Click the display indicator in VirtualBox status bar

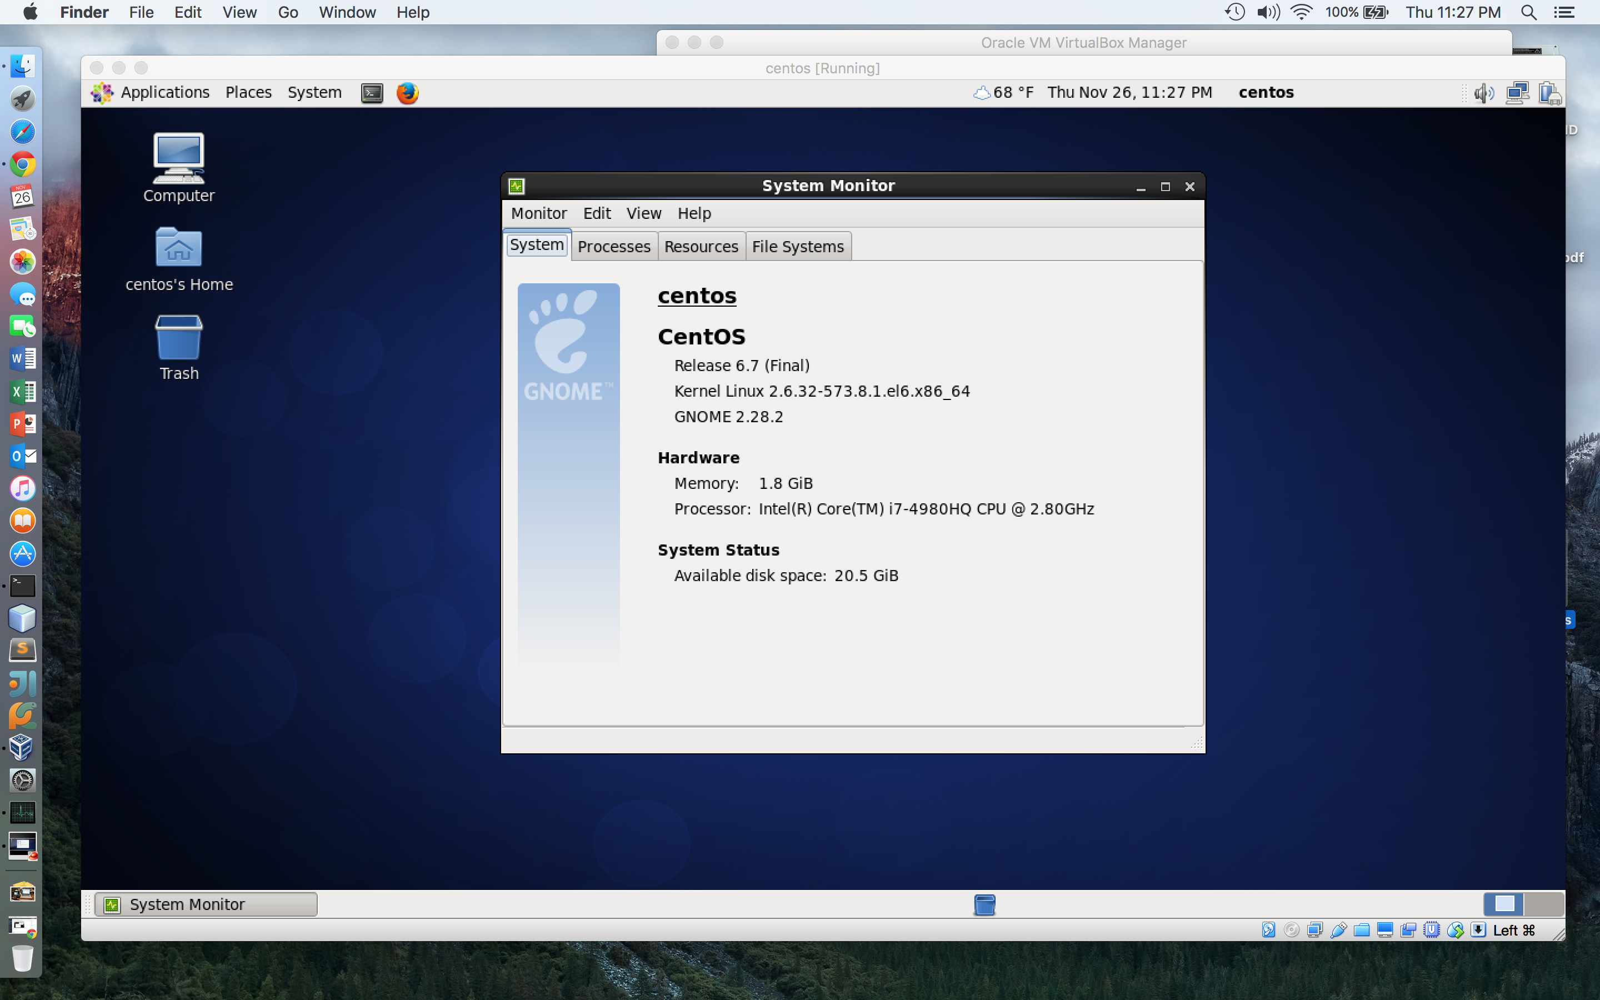click(x=1385, y=930)
